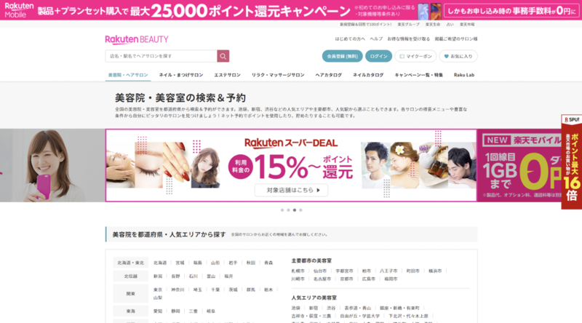Select the third carousel dot indicator
The height and width of the screenshot is (323, 582).
point(295,210)
